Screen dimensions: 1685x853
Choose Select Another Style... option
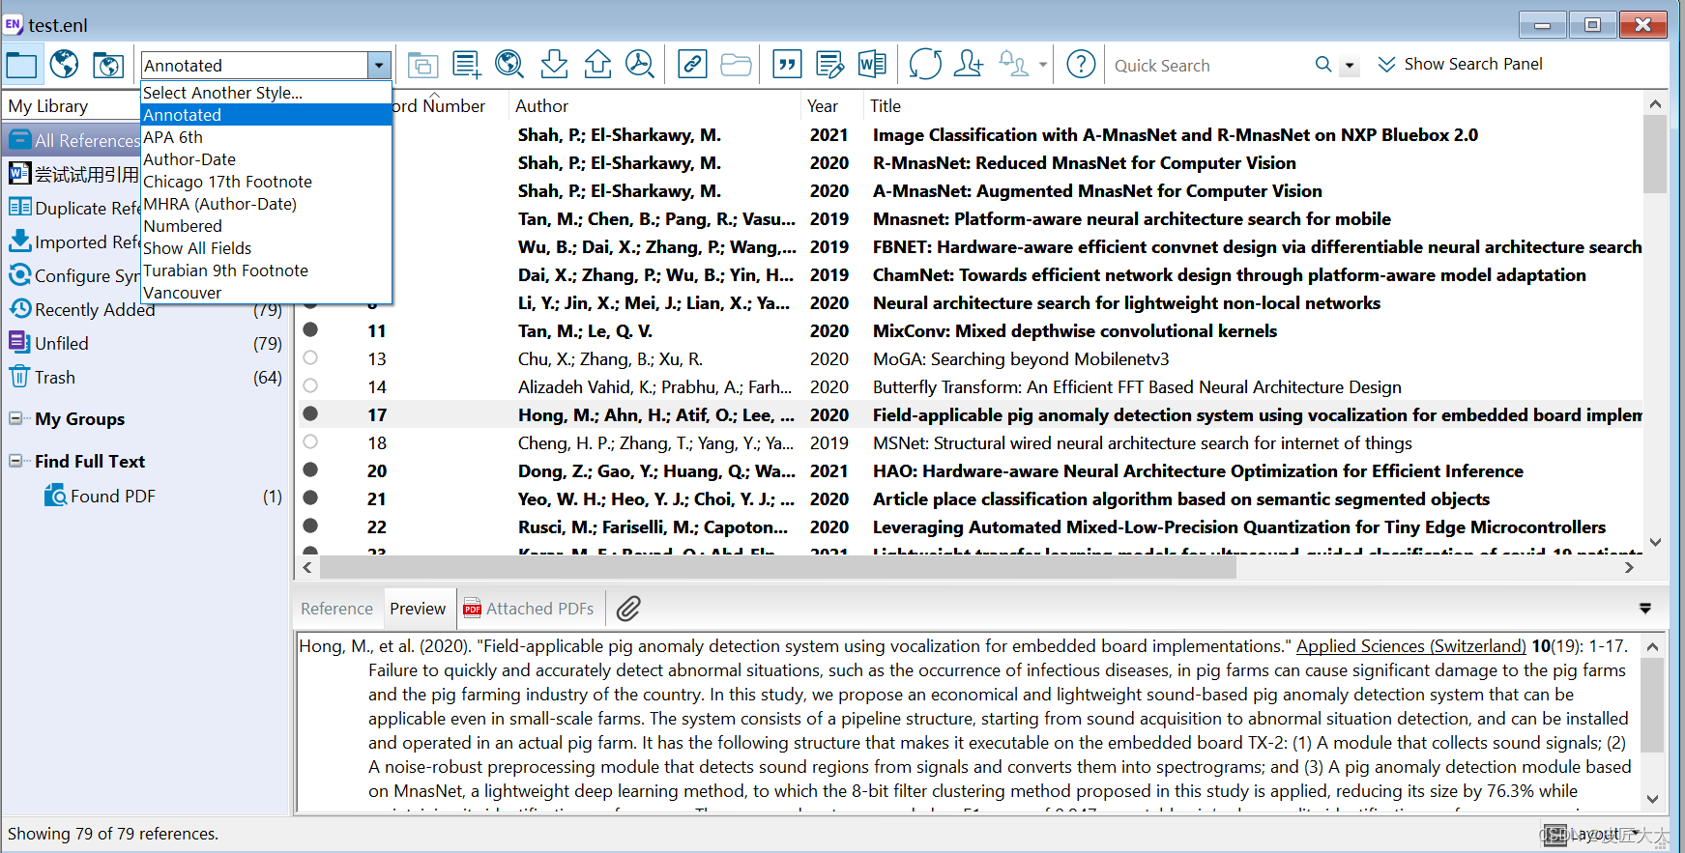(x=266, y=93)
